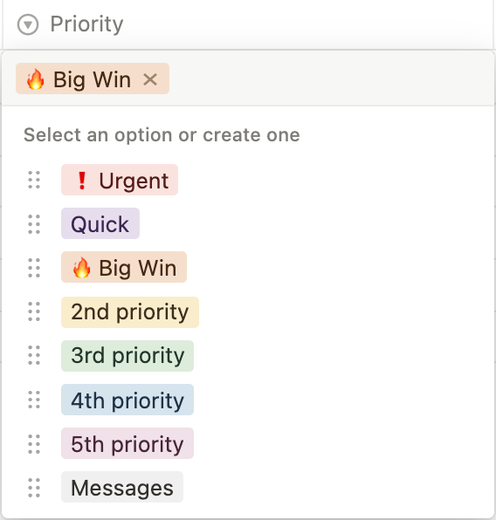Select the 4th priority tag
The image size is (496, 520).
pos(127,400)
